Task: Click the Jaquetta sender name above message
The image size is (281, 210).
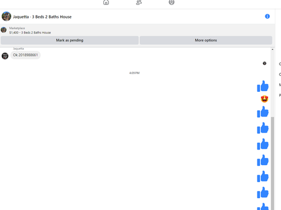Action: click(19, 49)
